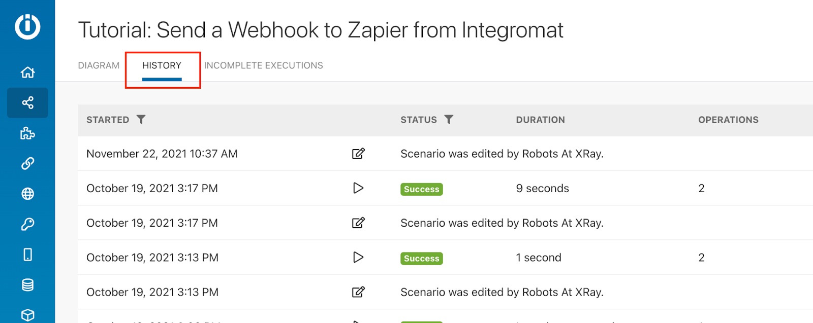Open Keys icon in sidebar
The image size is (813, 323).
[x=27, y=224]
